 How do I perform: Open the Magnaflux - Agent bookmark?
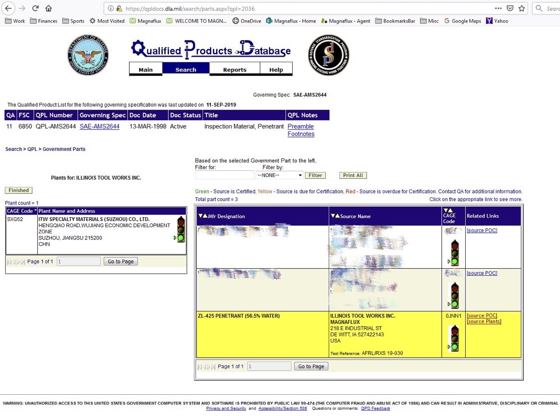point(346,21)
